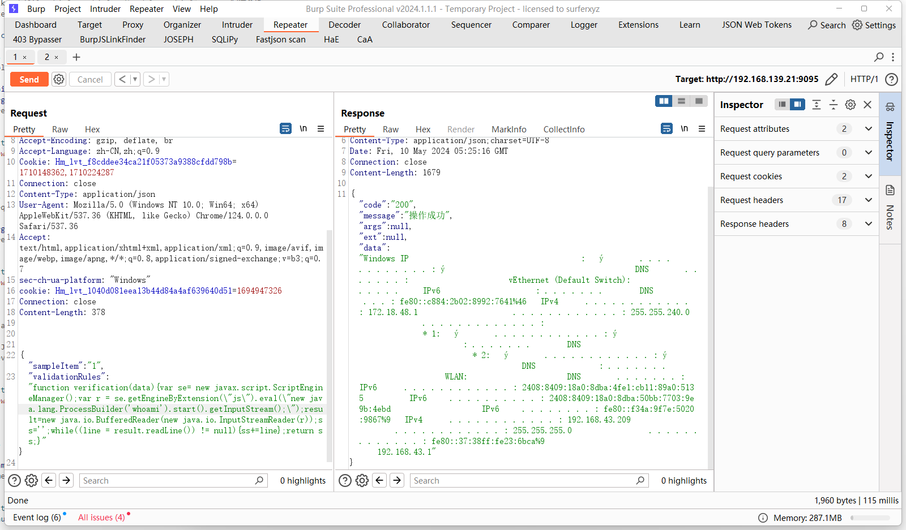Close Repeater tab 1
This screenshot has width=906, height=530.
(24, 57)
